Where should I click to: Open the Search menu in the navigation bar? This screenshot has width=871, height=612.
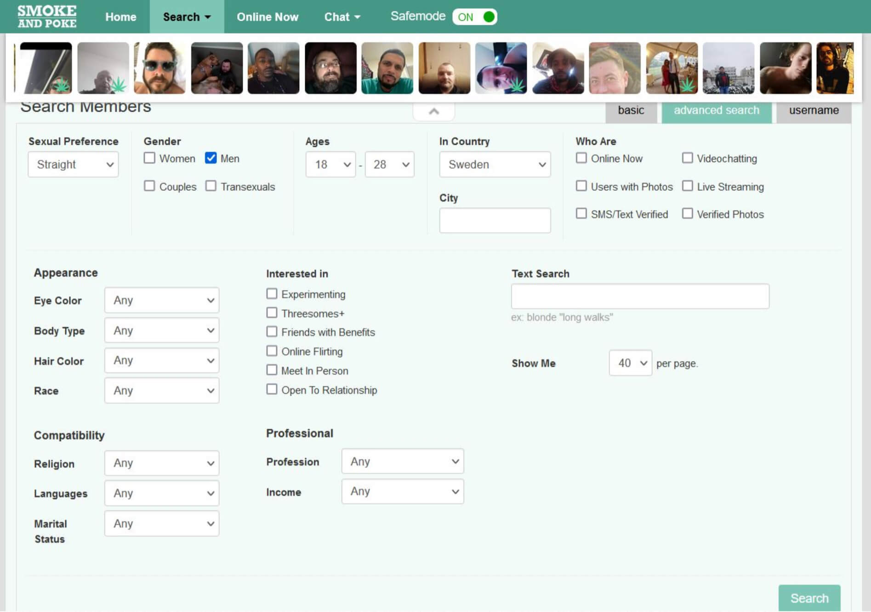[187, 17]
